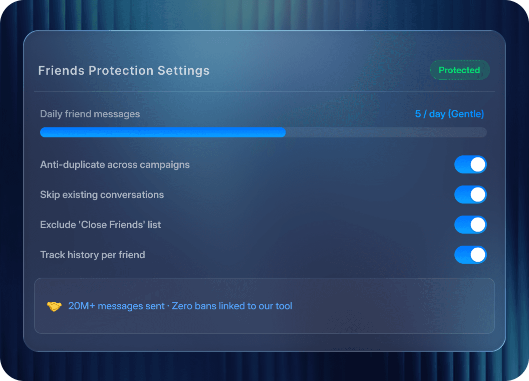Click the blue filled part of messages slider
Screen dimensions: 529x381
click(163, 132)
